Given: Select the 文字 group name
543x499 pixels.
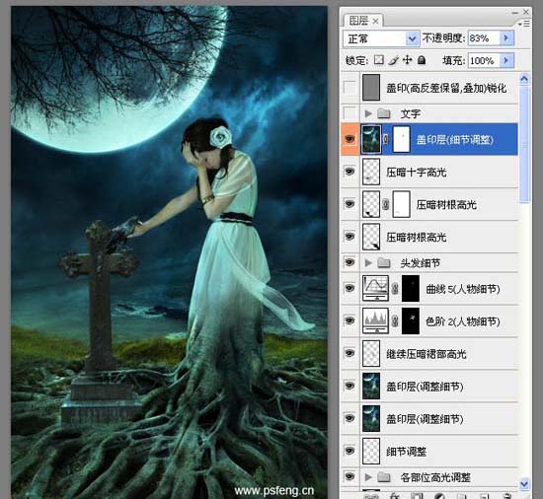Looking at the screenshot, I should coord(411,113).
